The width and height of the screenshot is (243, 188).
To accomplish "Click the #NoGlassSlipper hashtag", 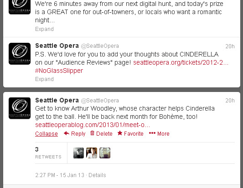I will click(x=59, y=71).
